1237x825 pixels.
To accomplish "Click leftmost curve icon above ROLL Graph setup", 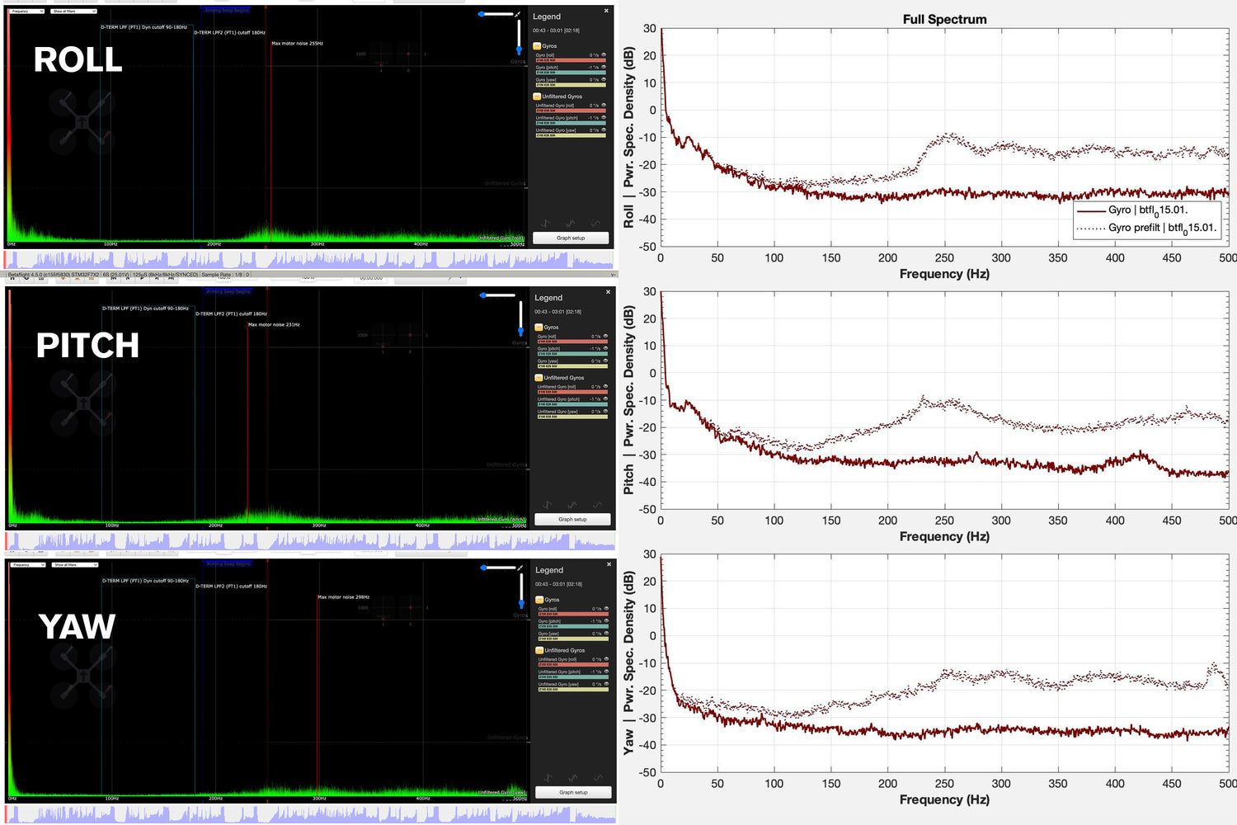I will pos(545,224).
